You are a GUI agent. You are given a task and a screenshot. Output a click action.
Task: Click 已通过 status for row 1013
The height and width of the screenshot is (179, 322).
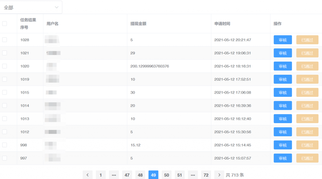click(307, 119)
